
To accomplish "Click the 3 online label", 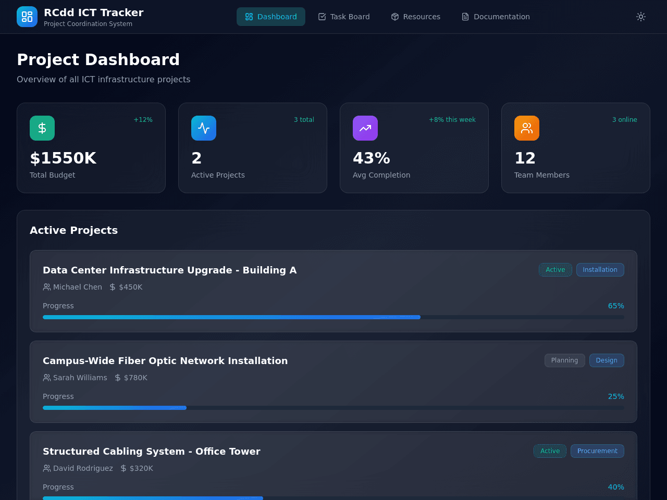I will tap(625, 120).
